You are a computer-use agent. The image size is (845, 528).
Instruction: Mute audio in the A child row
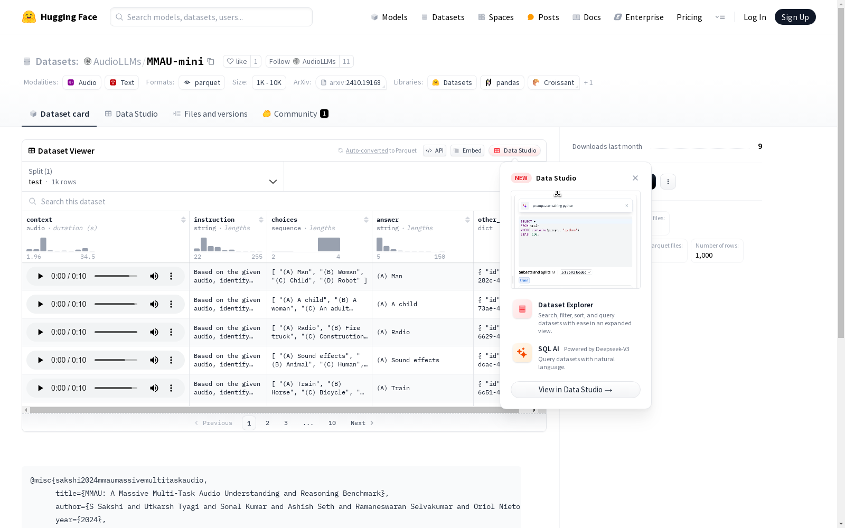[x=154, y=304]
